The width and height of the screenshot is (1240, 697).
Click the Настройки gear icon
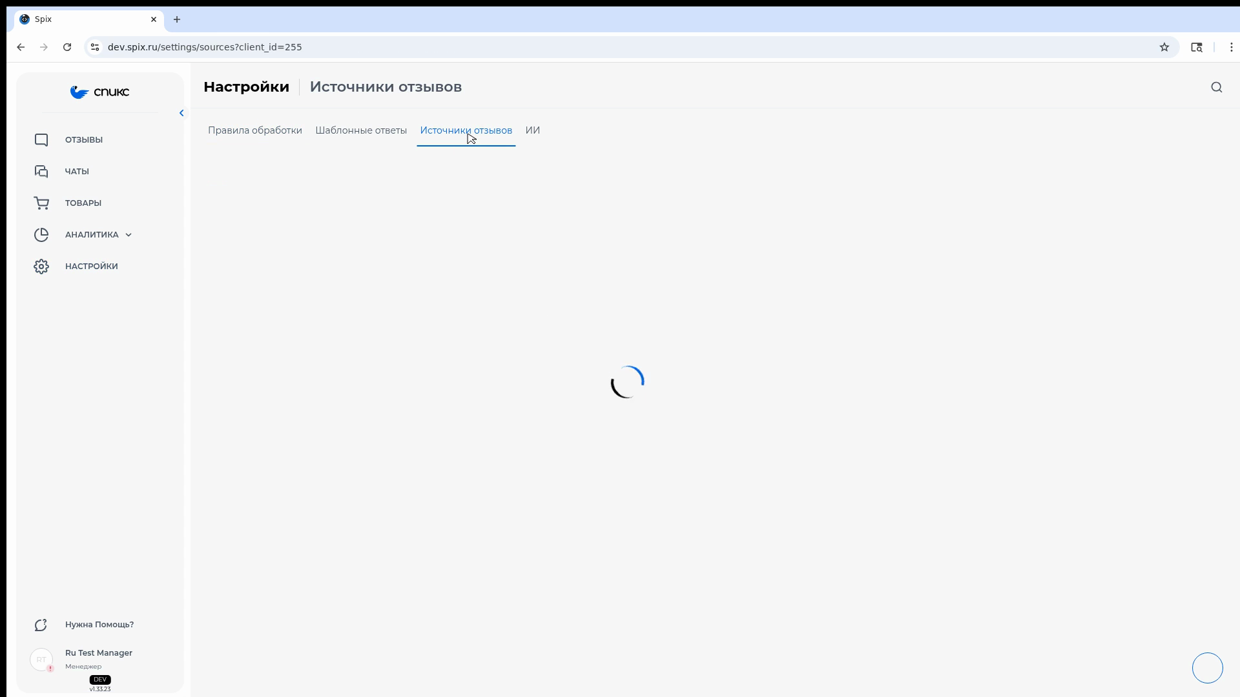tap(41, 267)
